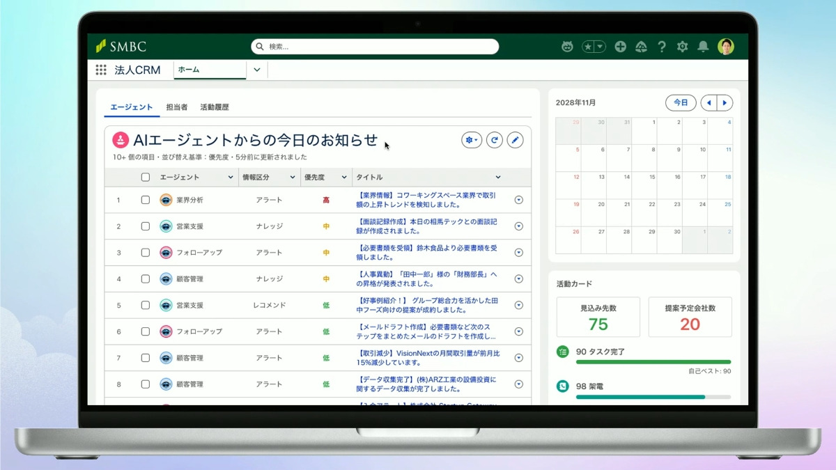Open the help question mark icon
Image resolution: width=836 pixels, height=470 pixels.
[662, 47]
